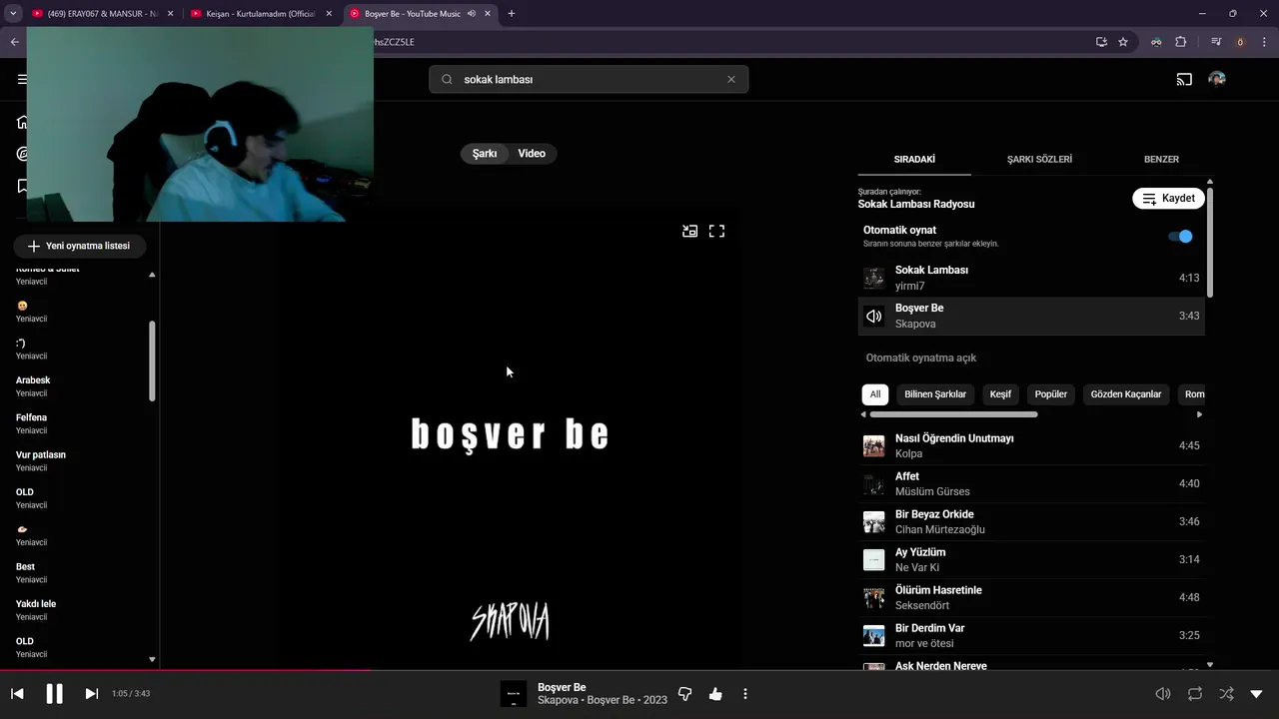Play Ay Yüzlüm by Ne Var Ki

click(1031, 559)
